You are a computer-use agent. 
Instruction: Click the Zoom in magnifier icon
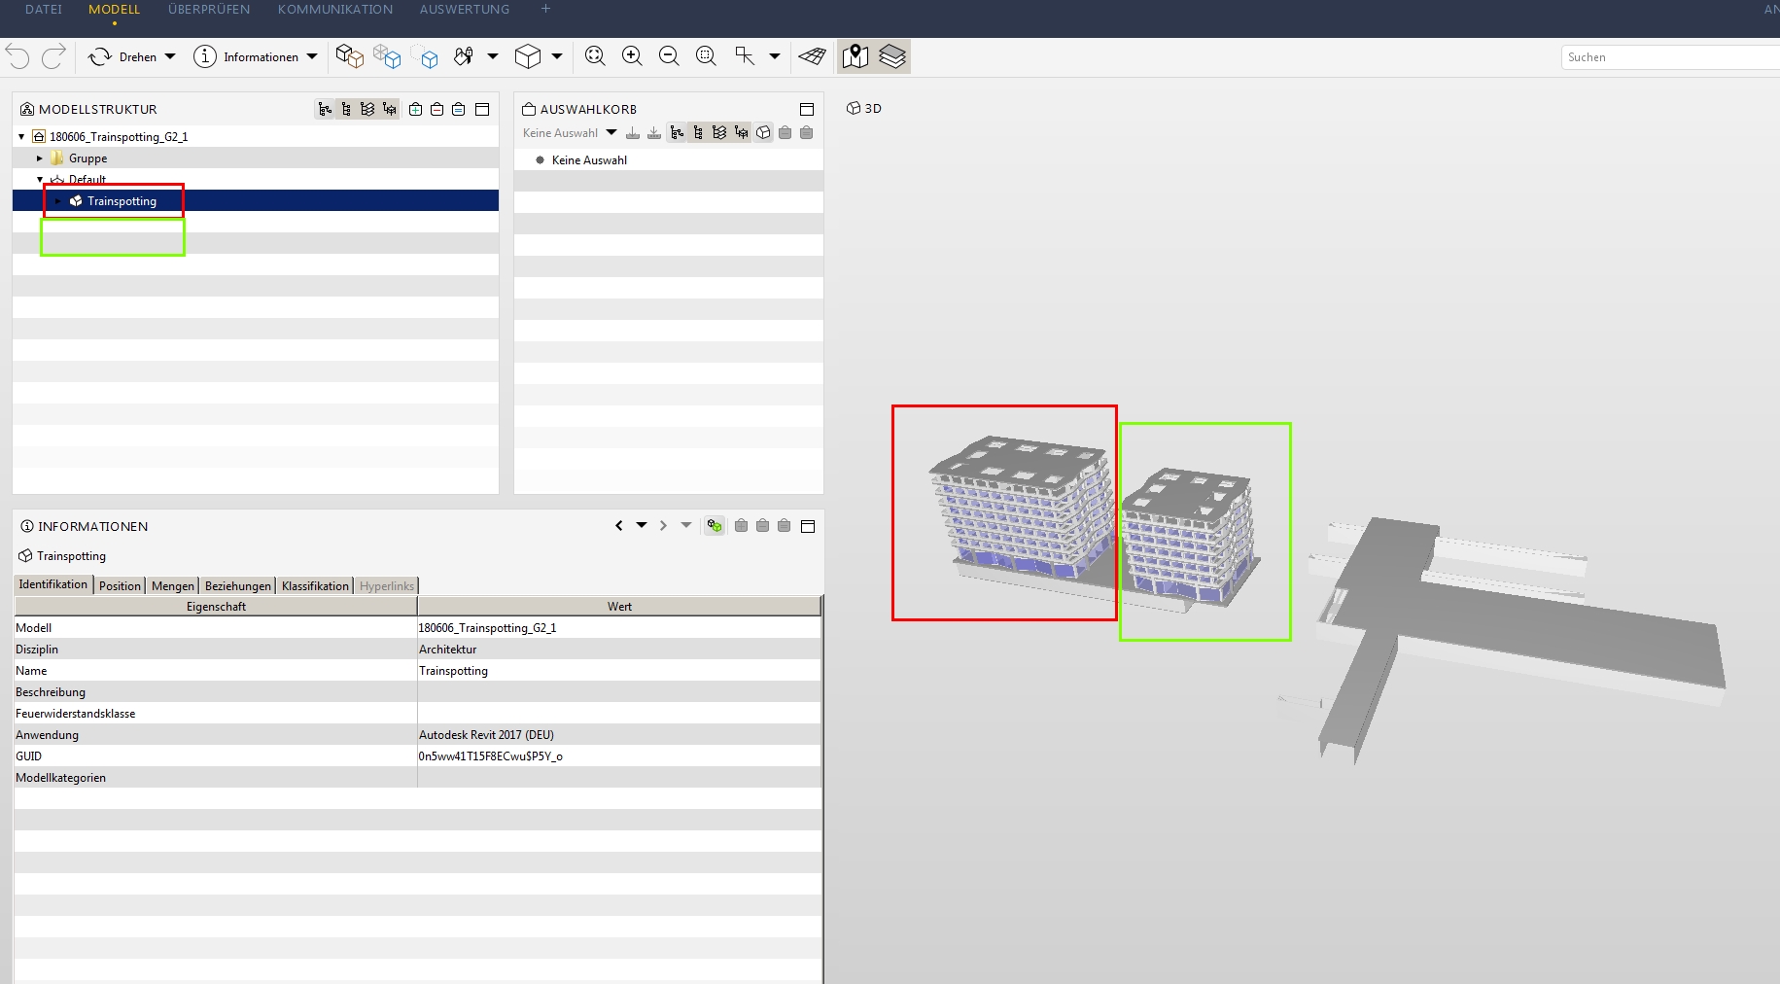point(632,55)
